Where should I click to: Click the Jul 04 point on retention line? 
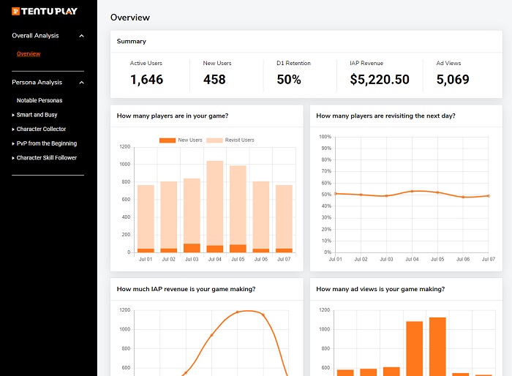tap(412, 192)
